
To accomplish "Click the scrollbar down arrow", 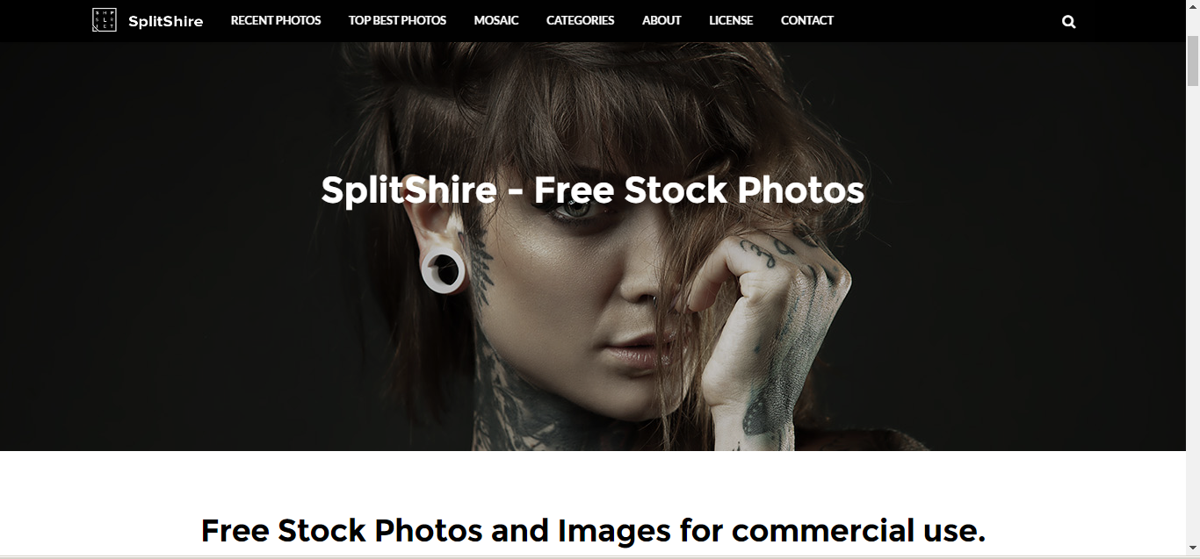I will (1193, 548).
